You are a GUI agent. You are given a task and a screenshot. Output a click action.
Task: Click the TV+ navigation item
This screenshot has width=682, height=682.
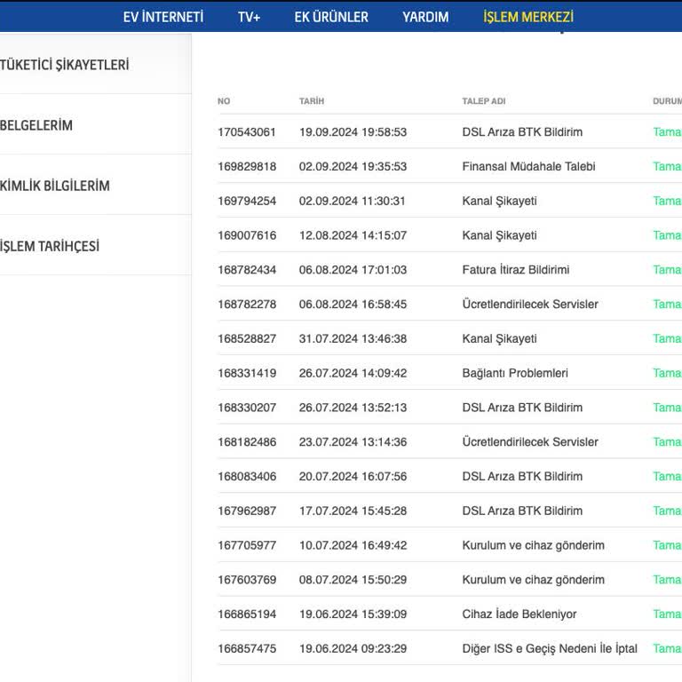tap(249, 17)
